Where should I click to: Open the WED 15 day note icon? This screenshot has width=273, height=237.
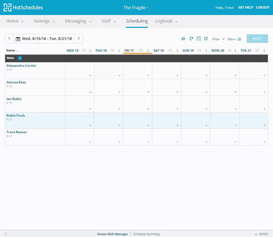[x=84, y=50]
